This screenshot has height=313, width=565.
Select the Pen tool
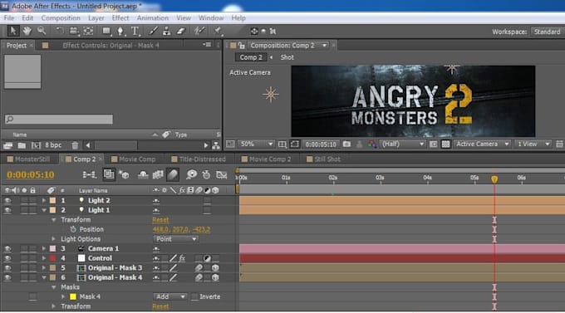[x=120, y=32]
